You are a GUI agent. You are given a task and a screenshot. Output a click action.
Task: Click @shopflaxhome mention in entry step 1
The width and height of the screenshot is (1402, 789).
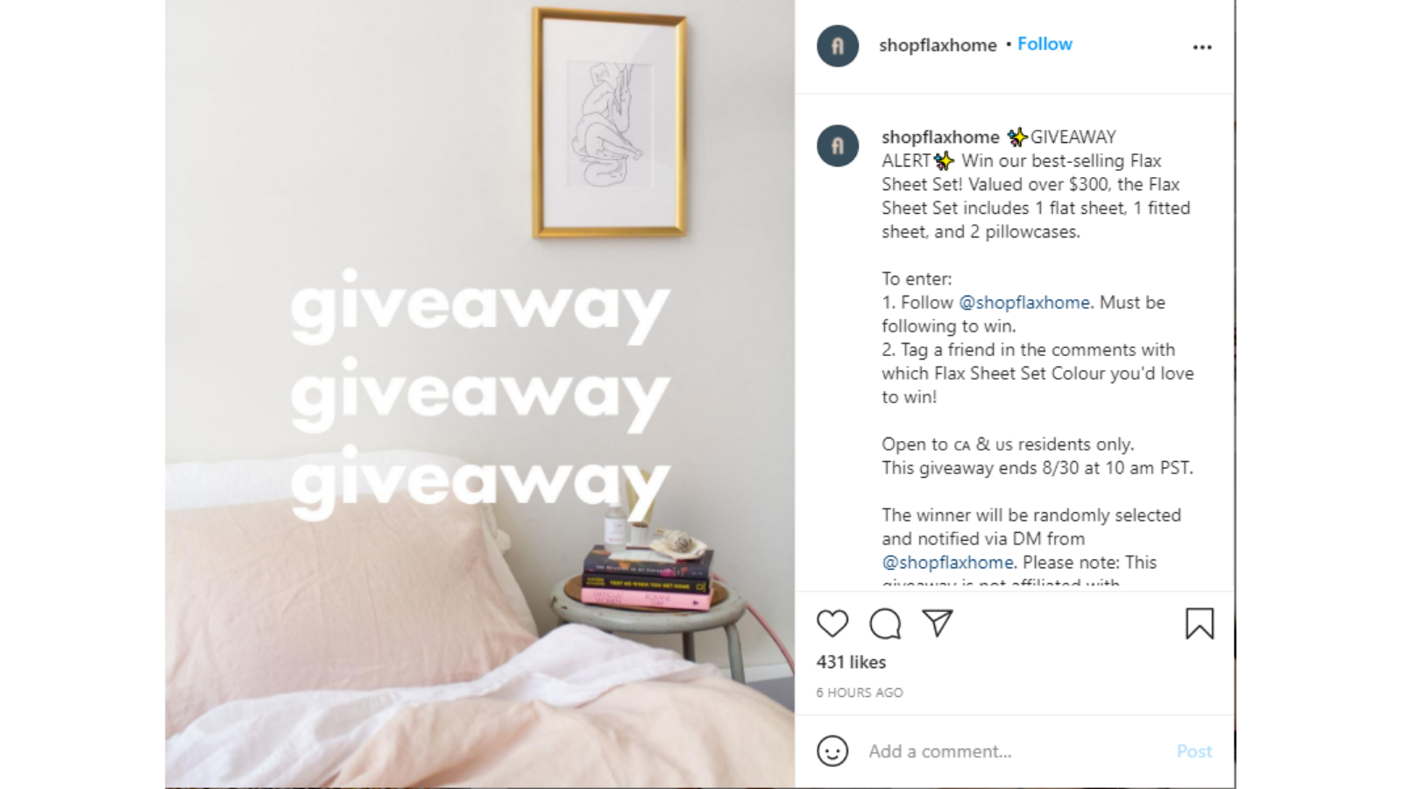pyautogui.click(x=1024, y=302)
